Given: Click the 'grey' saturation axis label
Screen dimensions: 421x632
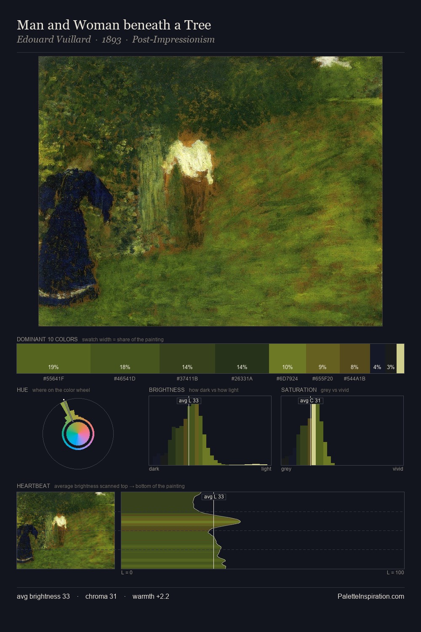Looking at the screenshot, I should point(286,469).
